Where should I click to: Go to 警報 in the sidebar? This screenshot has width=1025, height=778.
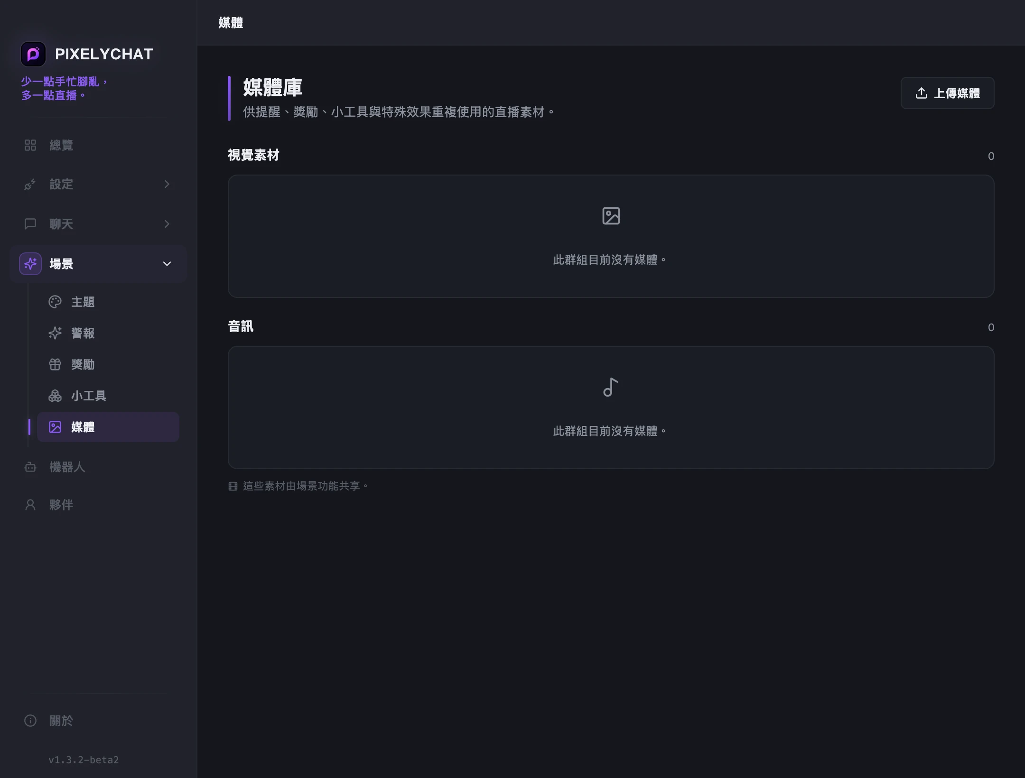point(108,333)
